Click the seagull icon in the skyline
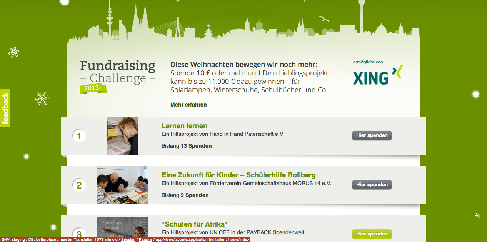This screenshot has width=487, height=242. pos(324,18)
